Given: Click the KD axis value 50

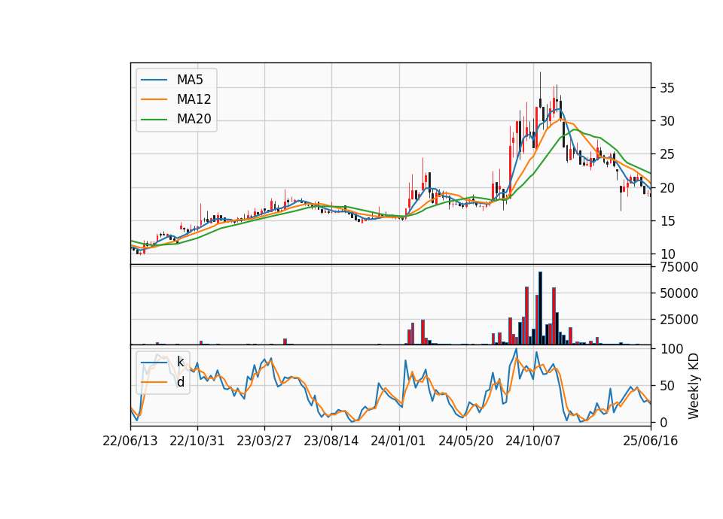Looking at the screenshot, I should [x=667, y=386].
